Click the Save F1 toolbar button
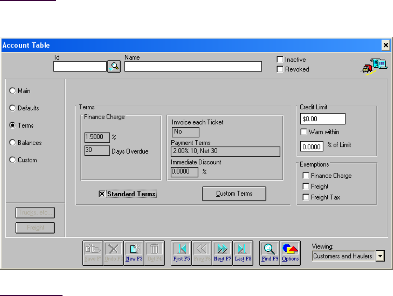393x296 pixels. coord(93,253)
